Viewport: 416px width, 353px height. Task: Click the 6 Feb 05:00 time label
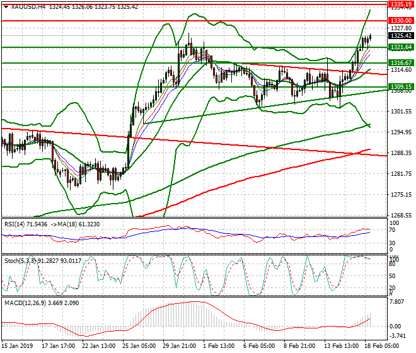[259, 346]
